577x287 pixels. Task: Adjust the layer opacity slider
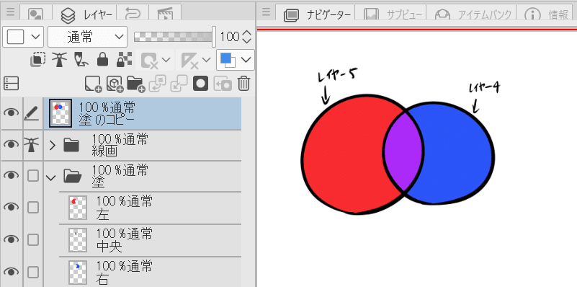coord(174,37)
